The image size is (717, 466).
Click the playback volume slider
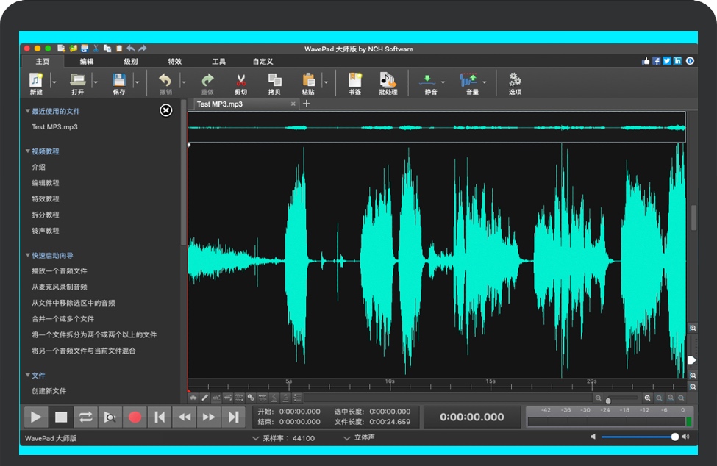pyautogui.click(x=638, y=437)
